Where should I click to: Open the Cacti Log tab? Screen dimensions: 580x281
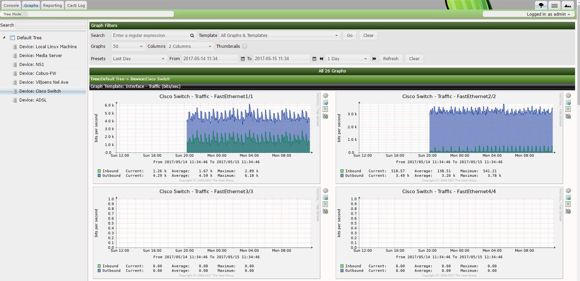76,5
